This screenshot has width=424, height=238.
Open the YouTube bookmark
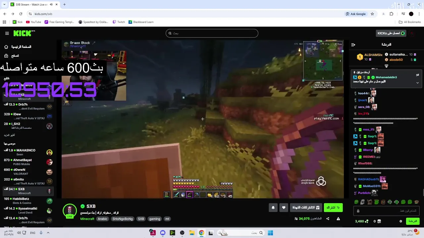(x=33, y=22)
